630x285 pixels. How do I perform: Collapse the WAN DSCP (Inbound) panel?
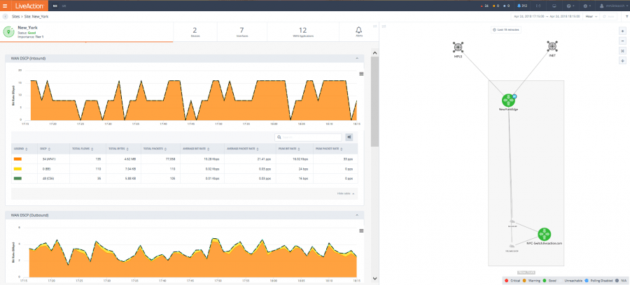click(357, 58)
